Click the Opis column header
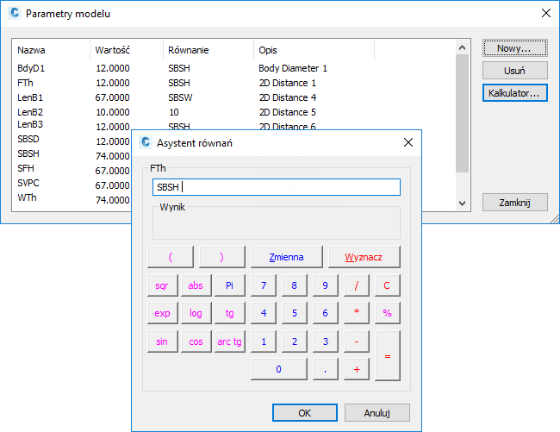 pyautogui.click(x=314, y=50)
